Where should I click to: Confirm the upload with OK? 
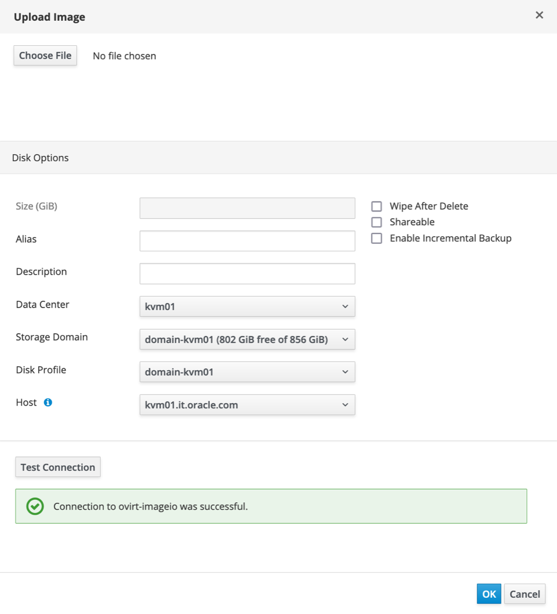[489, 594]
